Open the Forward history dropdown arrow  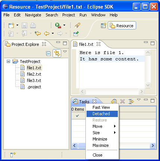coord(66,34)
